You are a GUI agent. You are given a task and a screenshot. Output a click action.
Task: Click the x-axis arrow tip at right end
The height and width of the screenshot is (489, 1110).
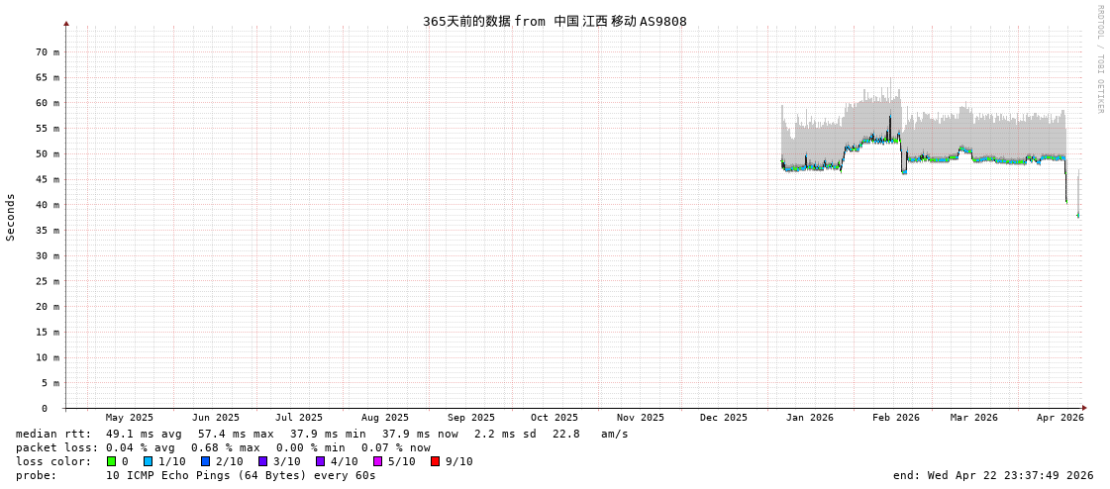[x=1084, y=408]
